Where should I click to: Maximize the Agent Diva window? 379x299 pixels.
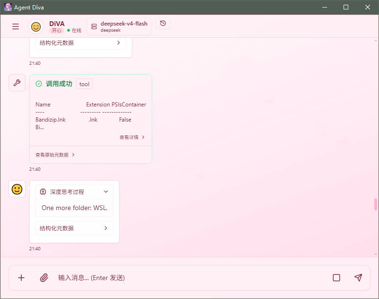pos(346,7)
